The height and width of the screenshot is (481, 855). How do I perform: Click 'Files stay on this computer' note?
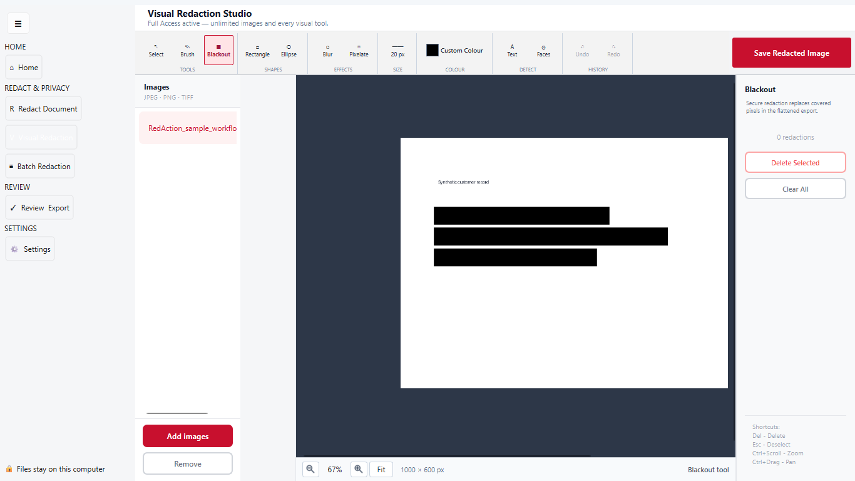[61, 469]
